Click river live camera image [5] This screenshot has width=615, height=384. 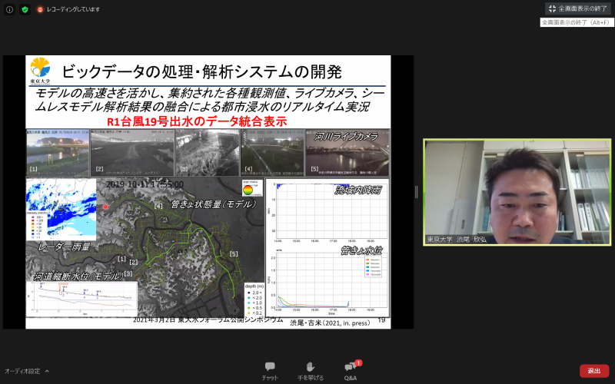click(347, 154)
